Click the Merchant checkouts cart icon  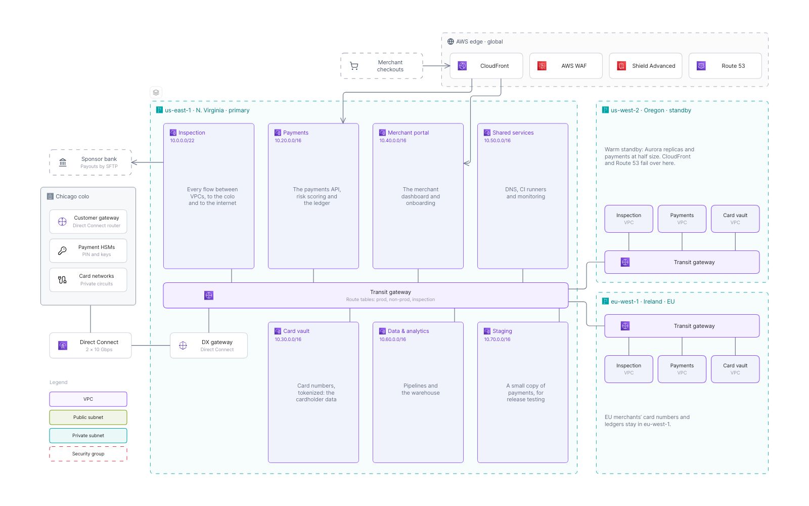point(354,66)
